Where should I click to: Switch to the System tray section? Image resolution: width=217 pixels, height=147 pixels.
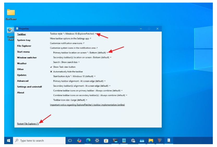click(24, 40)
